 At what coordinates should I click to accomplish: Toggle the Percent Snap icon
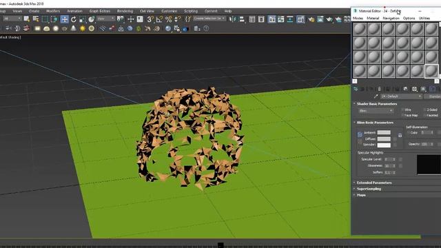click(x=168, y=19)
